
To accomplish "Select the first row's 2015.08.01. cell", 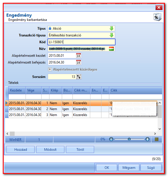I will [x=17, y=103].
